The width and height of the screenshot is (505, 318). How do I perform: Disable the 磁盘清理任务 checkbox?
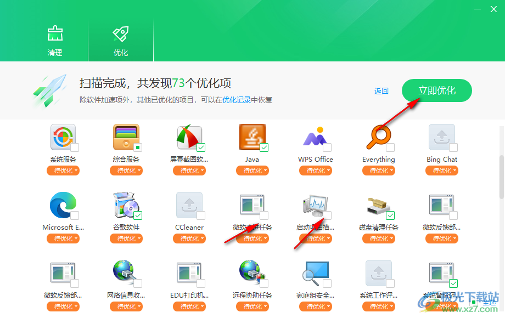point(390,215)
